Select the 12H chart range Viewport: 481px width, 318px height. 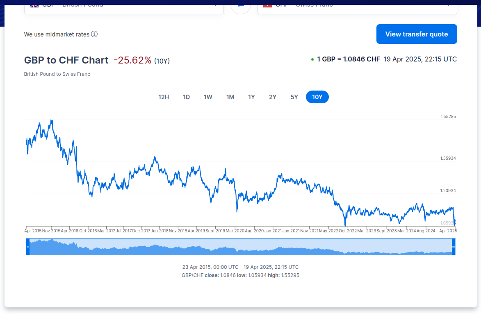pyautogui.click(x=164, y=97)
